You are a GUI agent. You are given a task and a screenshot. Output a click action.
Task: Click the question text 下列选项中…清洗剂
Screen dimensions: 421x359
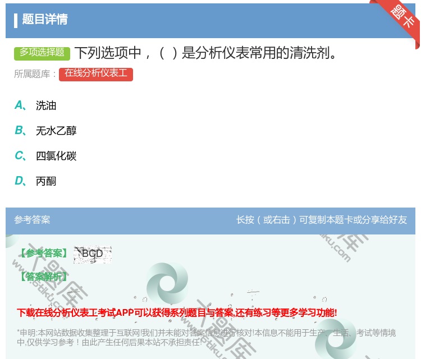[205, 53]
